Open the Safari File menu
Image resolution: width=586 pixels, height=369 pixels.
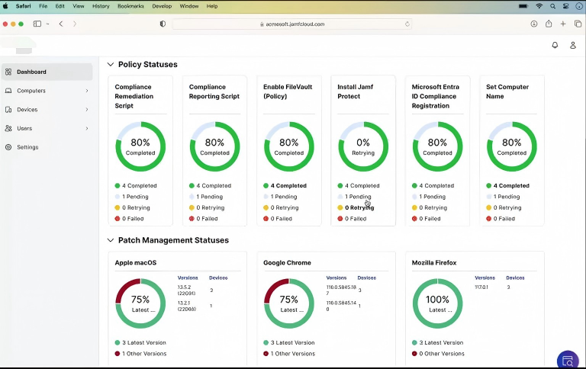(x=43, y=6)
